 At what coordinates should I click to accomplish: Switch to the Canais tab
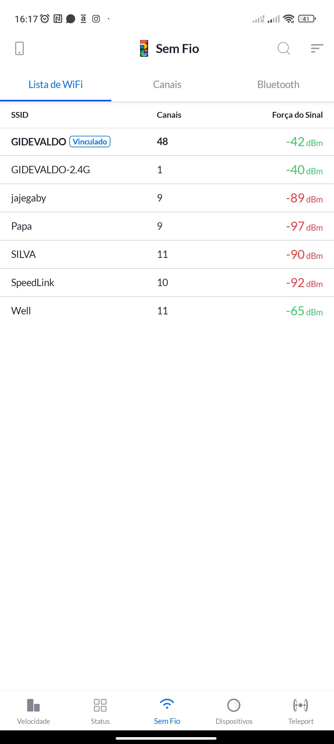(x=167, y=85)
